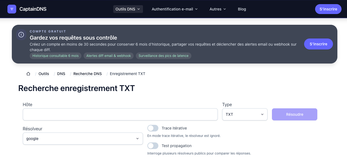This screenshot has width=347, height=168.
Task: Click the Alertes diff email & webhook tag
Action: [109, 56]
